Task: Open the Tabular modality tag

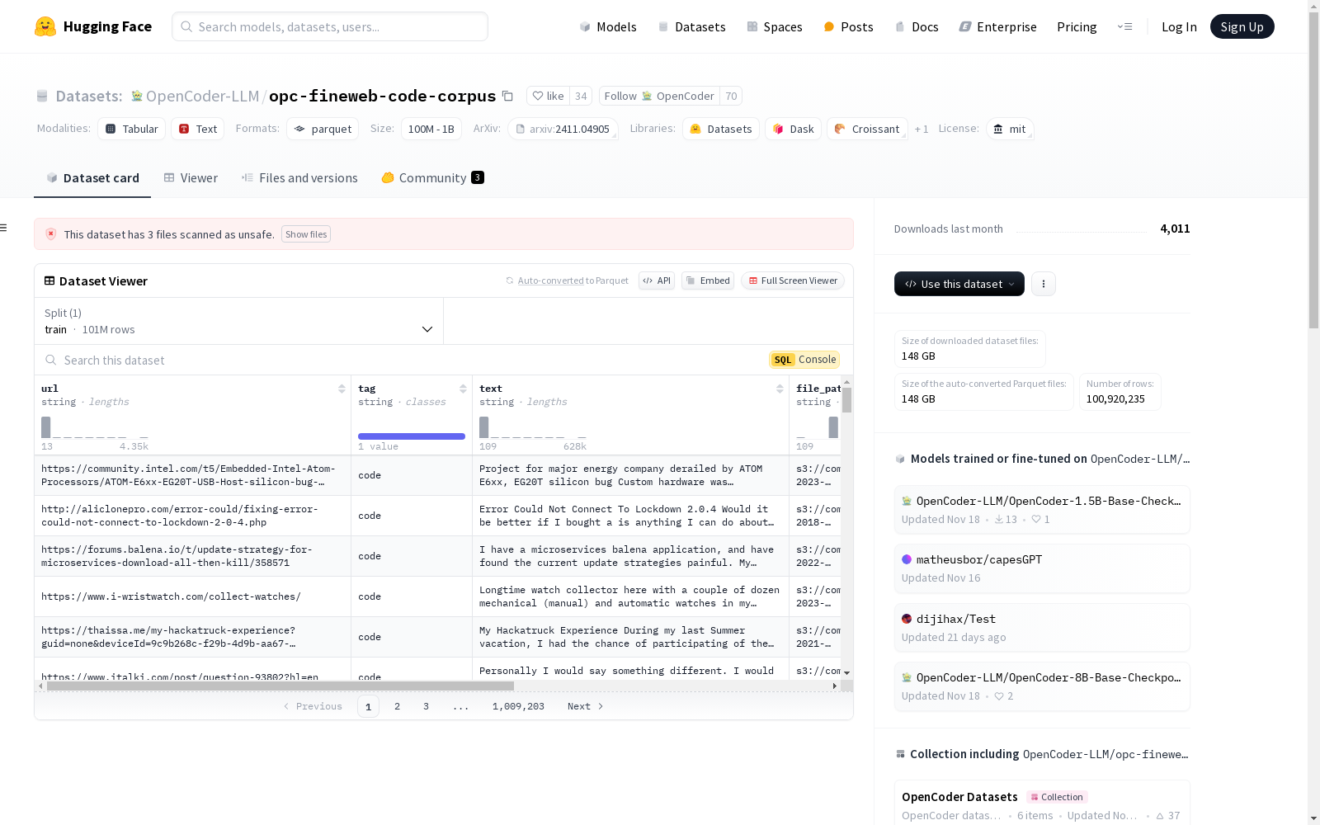Action: 131,129
